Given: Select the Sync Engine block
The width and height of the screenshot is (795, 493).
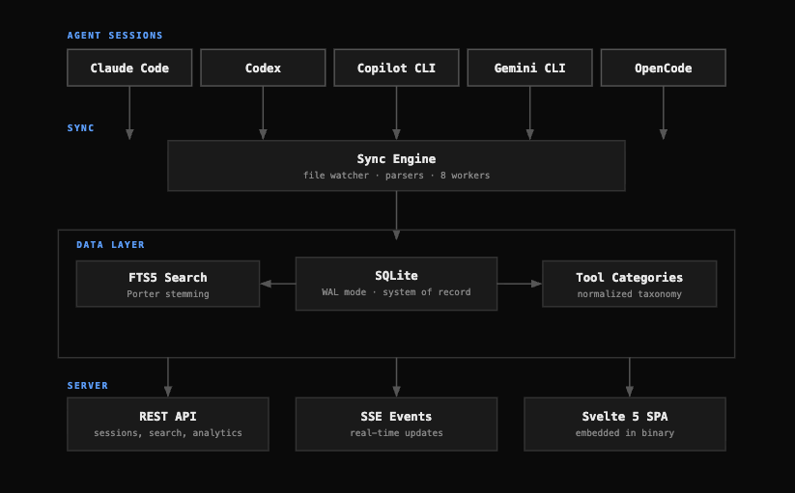Looking at the screenshot, I should tap(396, 166).
